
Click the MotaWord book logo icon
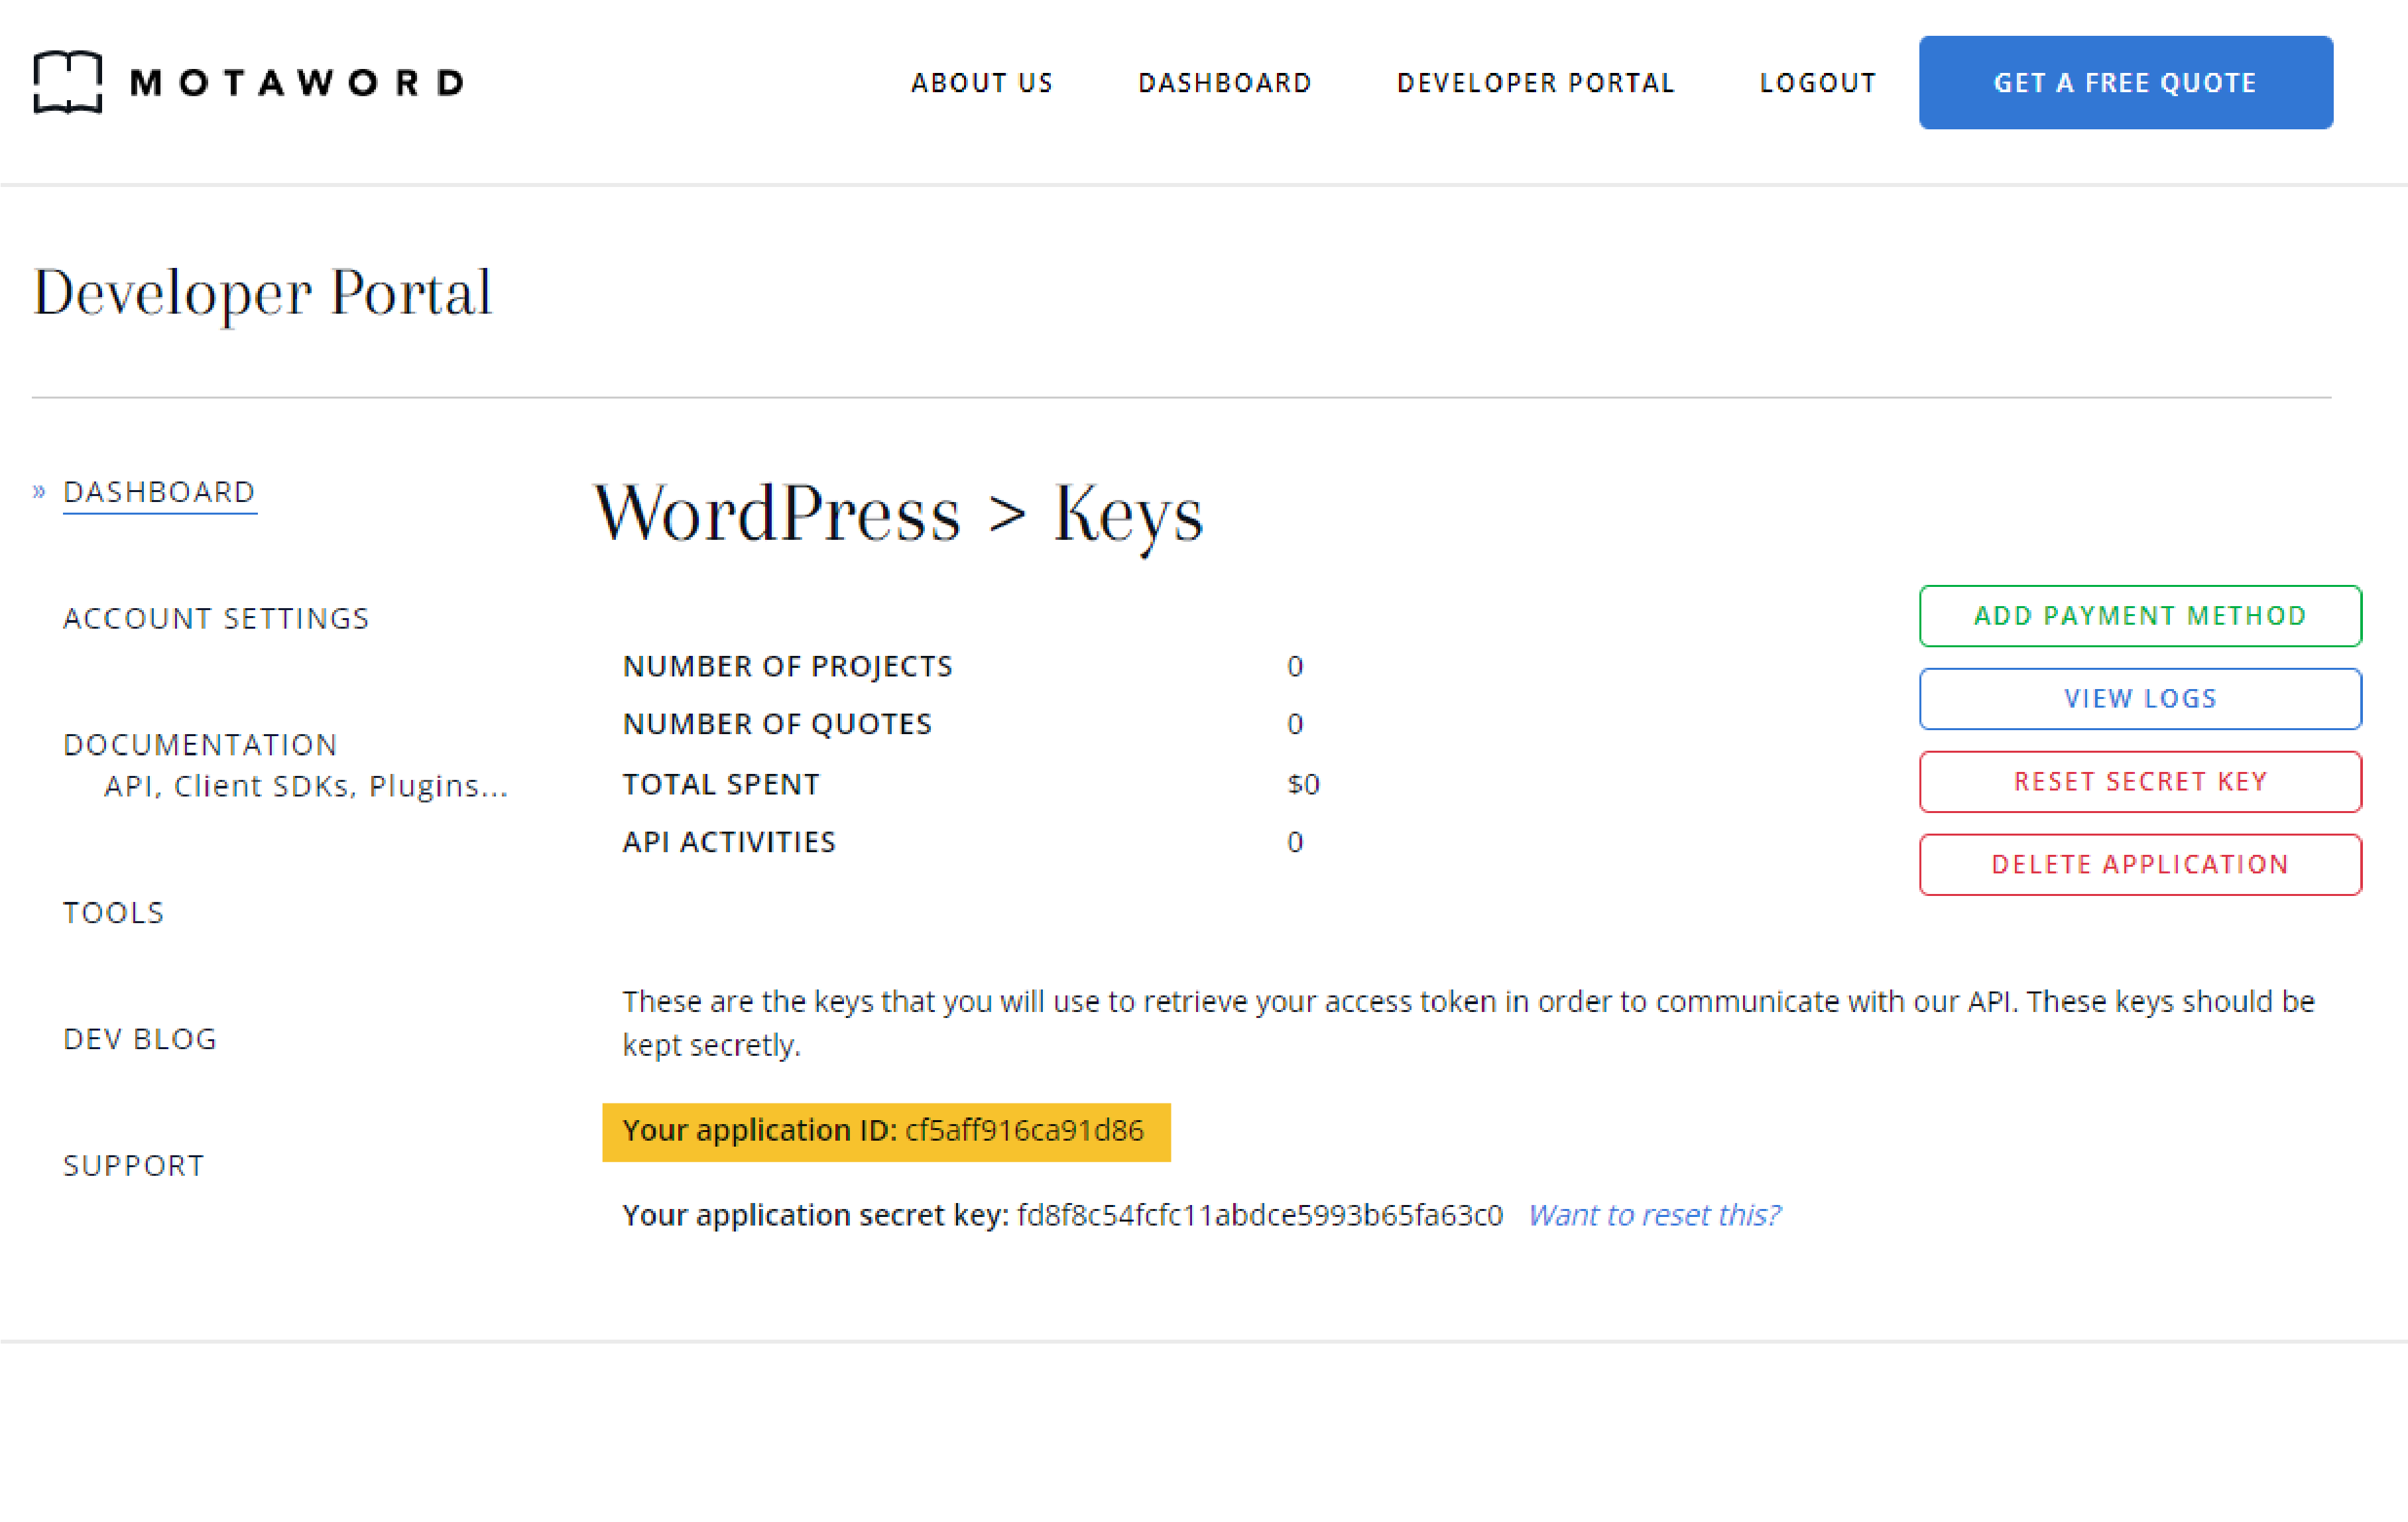tap(68, 82)
